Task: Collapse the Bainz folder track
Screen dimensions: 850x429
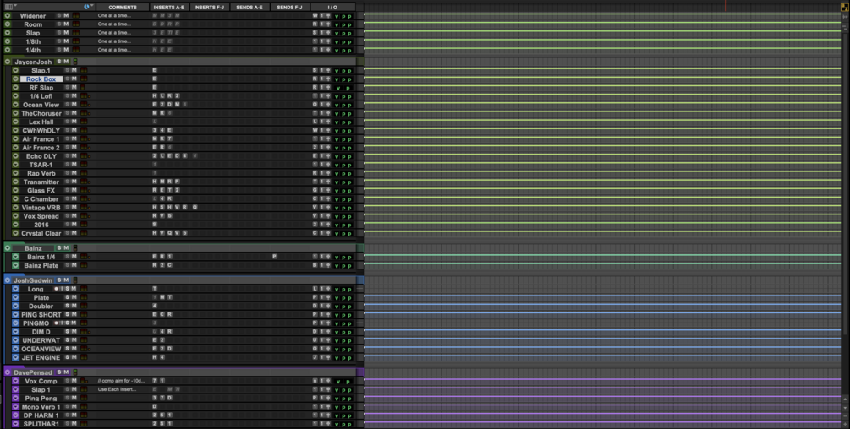Action: [8, 247]
